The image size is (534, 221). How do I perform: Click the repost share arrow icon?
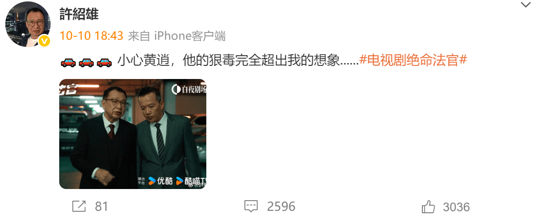coord(79,206)
